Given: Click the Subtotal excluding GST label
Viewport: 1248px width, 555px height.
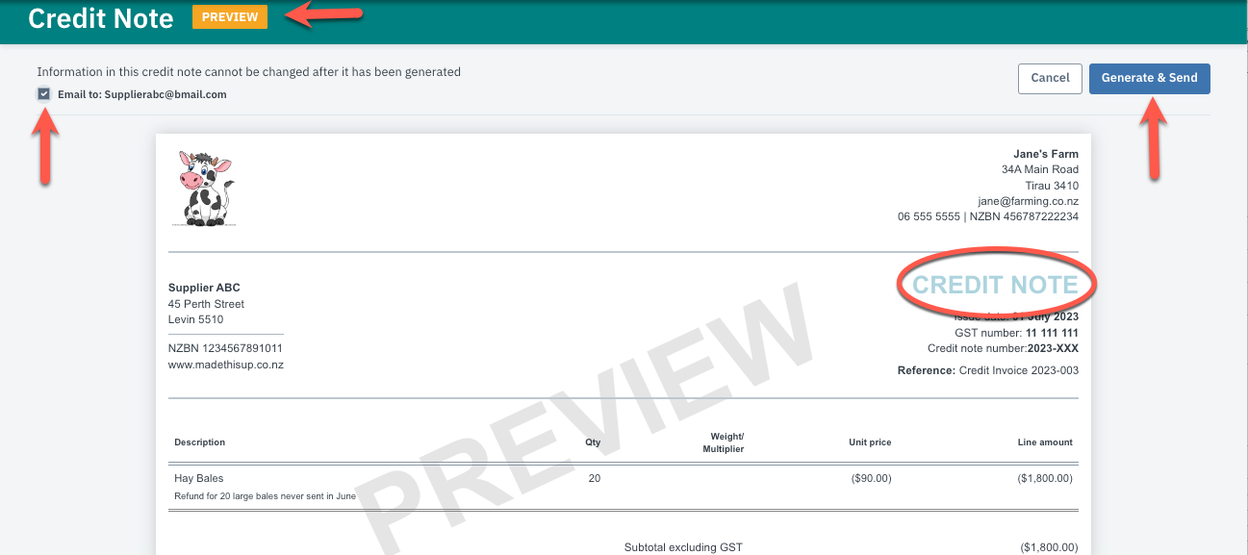Looking at the screenshot, I should click(683, 547).
